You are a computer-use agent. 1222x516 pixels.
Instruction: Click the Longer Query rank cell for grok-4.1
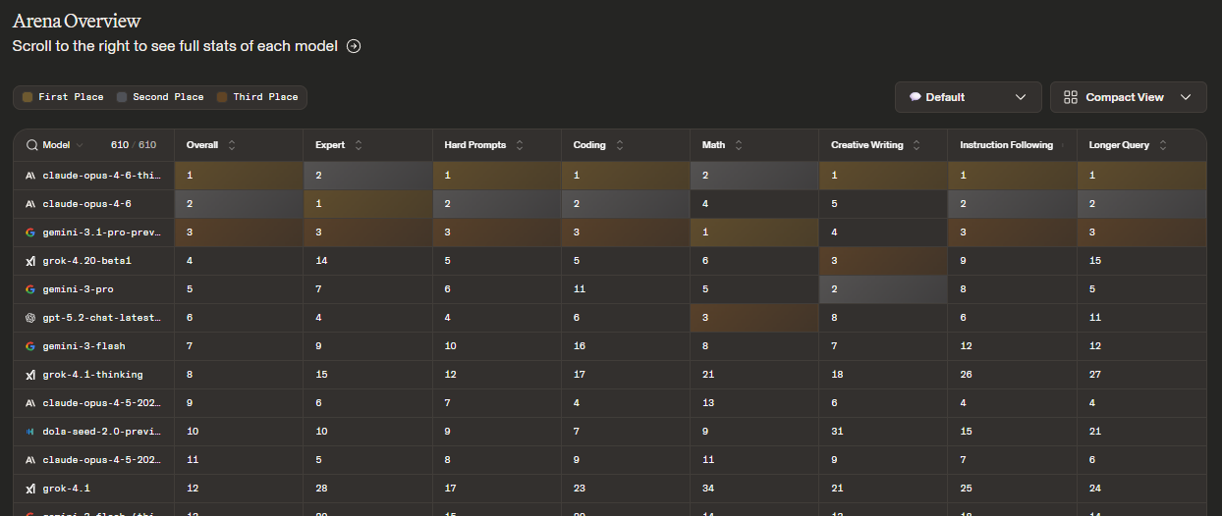click(x=1095, y=489)
